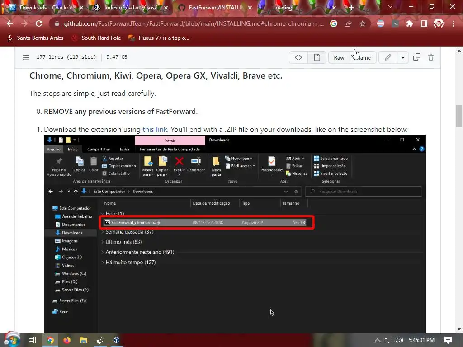Viewport: 463px width, 347px height.
Task: Open the volume speaker tray icon
Action: coord(399,340)
